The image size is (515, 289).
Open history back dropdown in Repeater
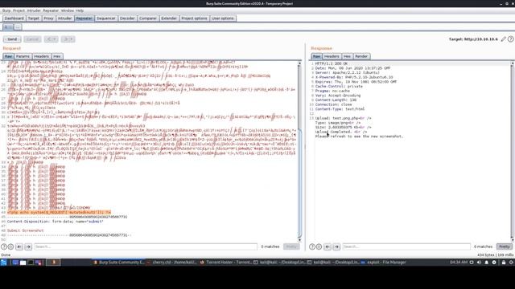pyautogui.click(x=51, y=39)
